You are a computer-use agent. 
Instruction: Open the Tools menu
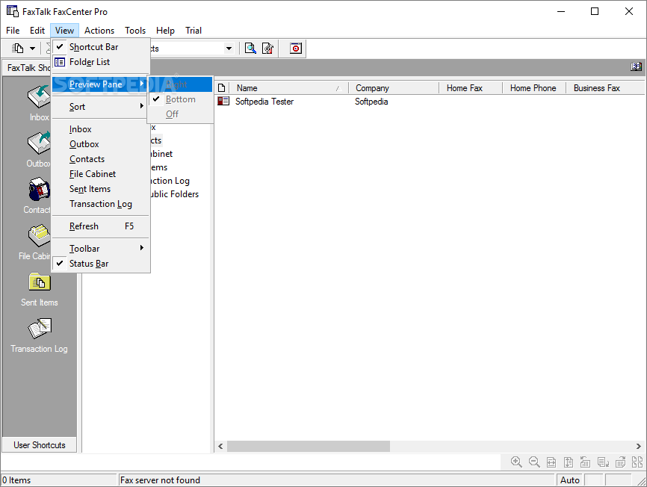[135, 31]
